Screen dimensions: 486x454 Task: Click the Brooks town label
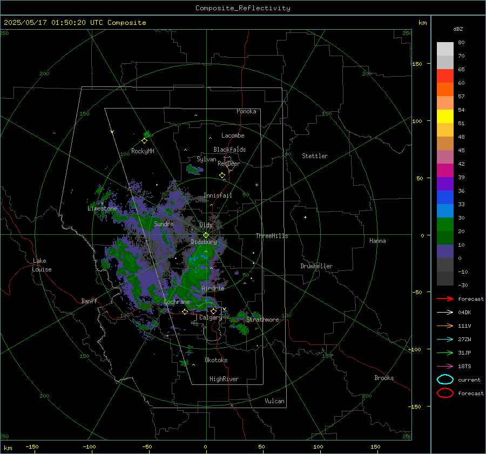tap(384, 378)
